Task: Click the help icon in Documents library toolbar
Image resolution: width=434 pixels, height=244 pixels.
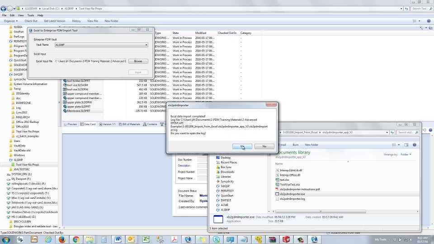Action: [415, 145]
